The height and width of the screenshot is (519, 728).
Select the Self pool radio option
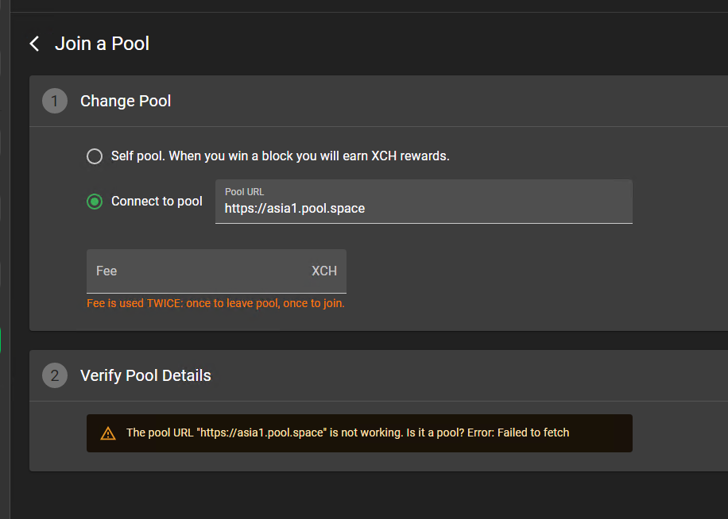[95, 156]
